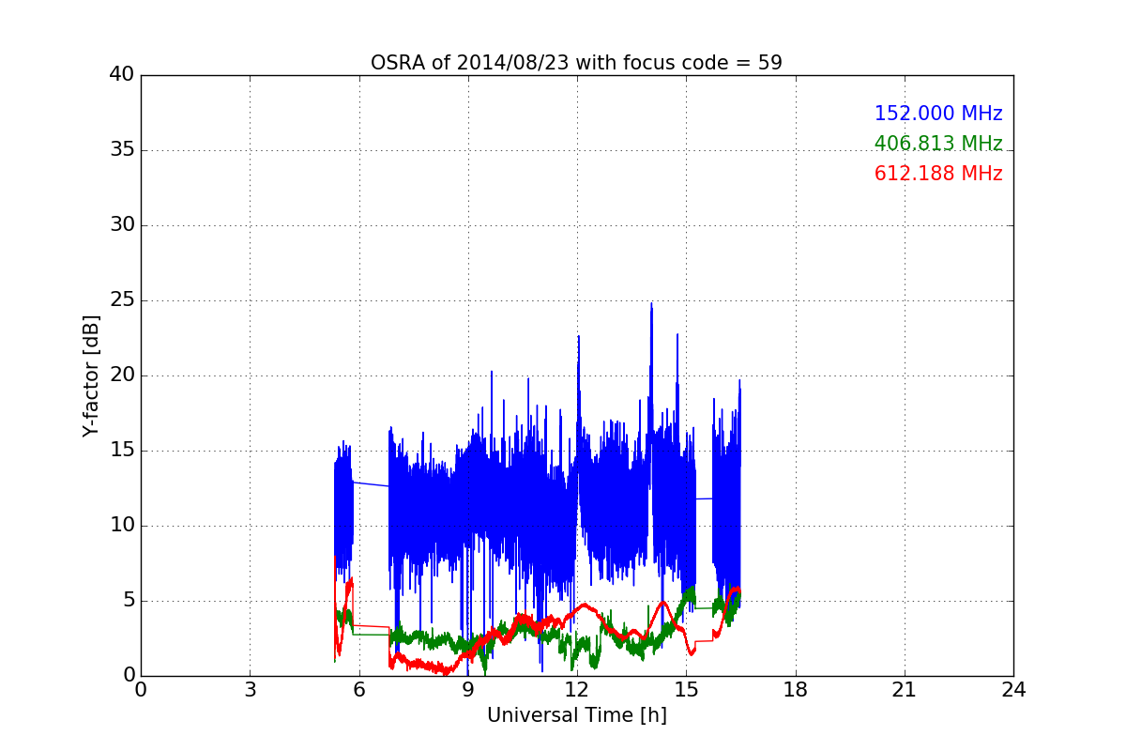Click y-axis tick label '25'
Image resolution: width=1126 pixels, height=751 pixels.
tap(122, 300)
